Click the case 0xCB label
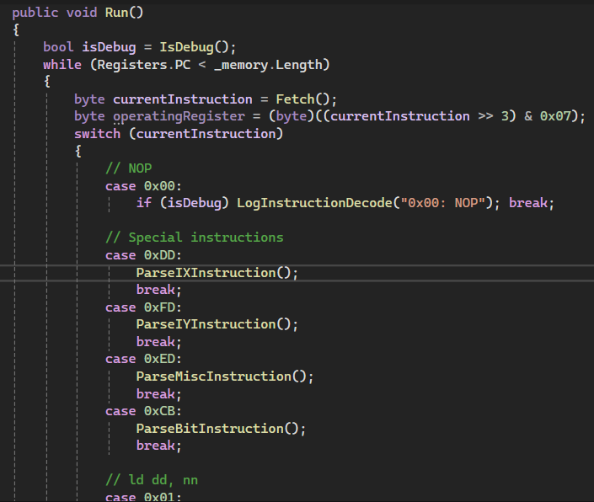This screenshot has width=594, height=502. pyautogui.click(x=143, y=411)
